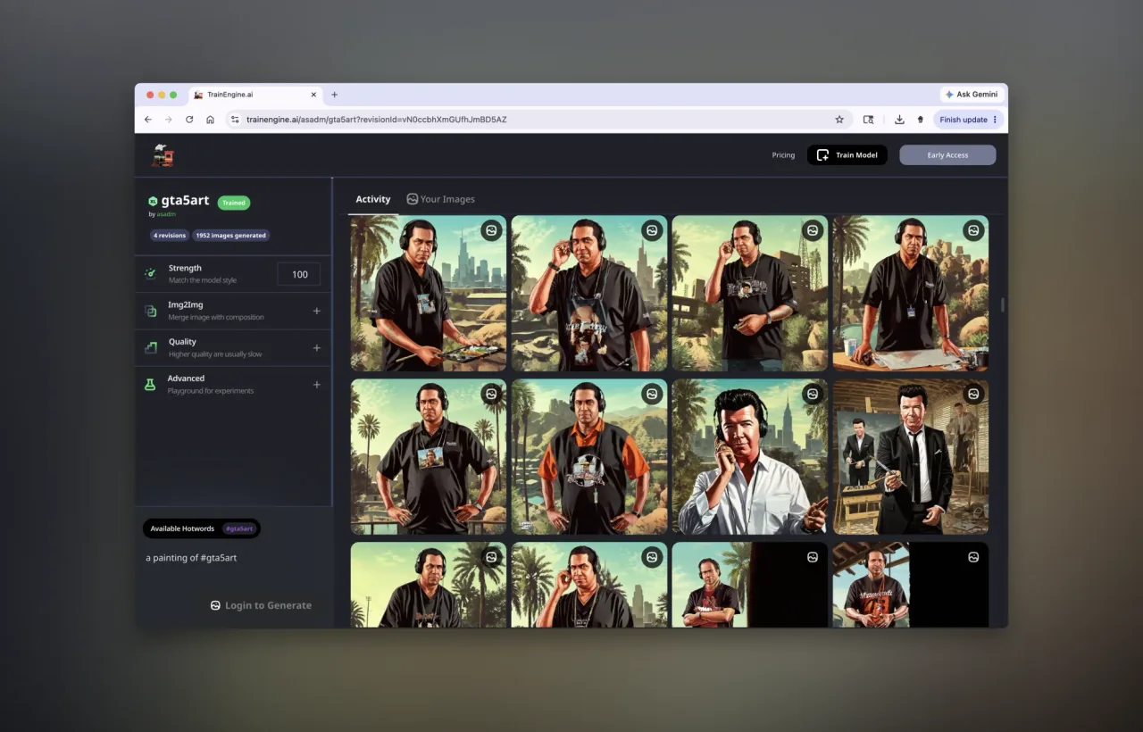The width and height of the screenshot is (1143, 732).
Task: Click the image icon on the thumbnail with oil derricks
Action: pyautogui.click(x=813, y=230)
